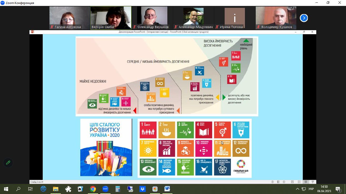Select Галина Антонова's video thumbnail
Screen dimensions: 346x194
pyautogui.click(x=69, y=18)
